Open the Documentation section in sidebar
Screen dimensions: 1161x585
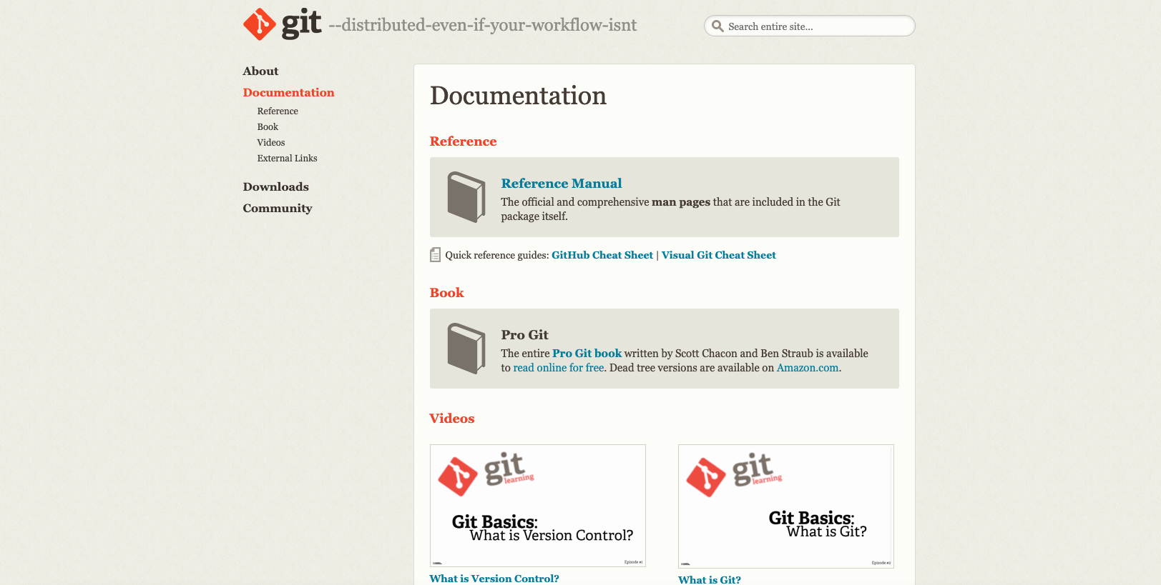point(288,93)
